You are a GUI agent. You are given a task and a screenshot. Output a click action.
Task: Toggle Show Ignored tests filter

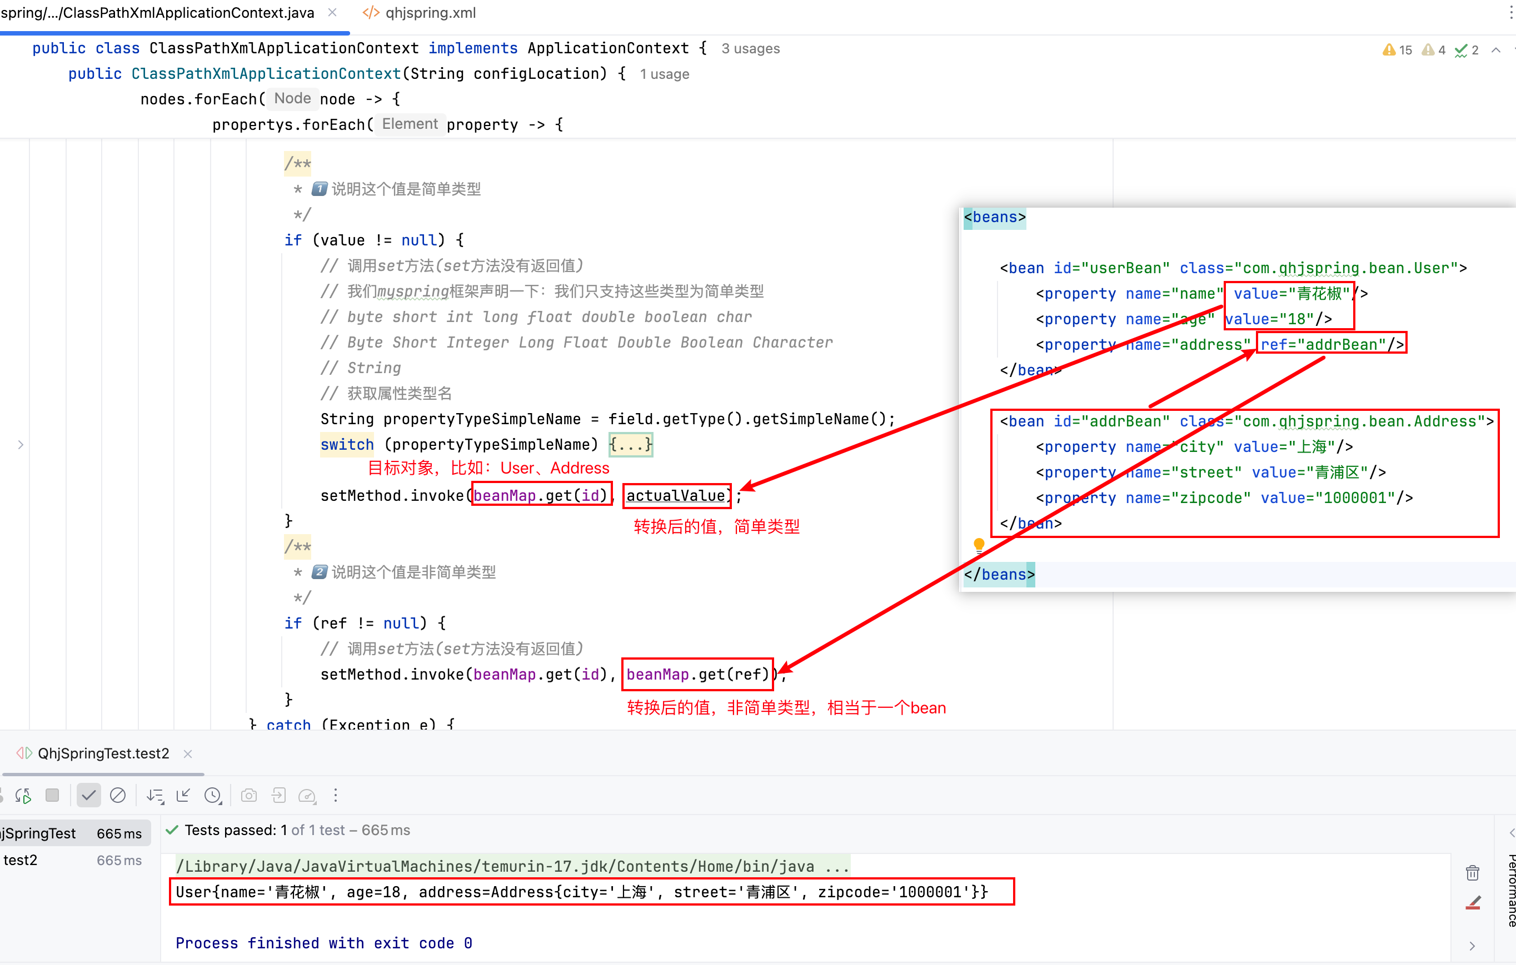click(118, 795)
